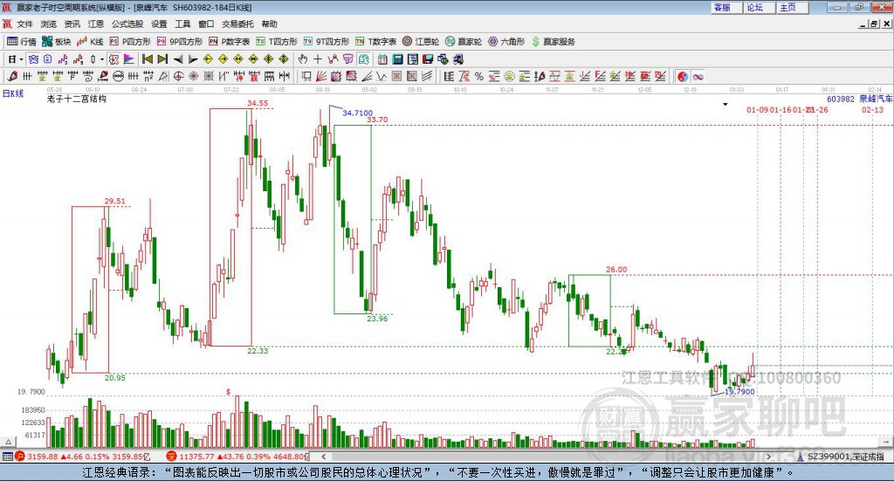
Task: Open the calculator icon in toolbar
Action: (397, 59)
